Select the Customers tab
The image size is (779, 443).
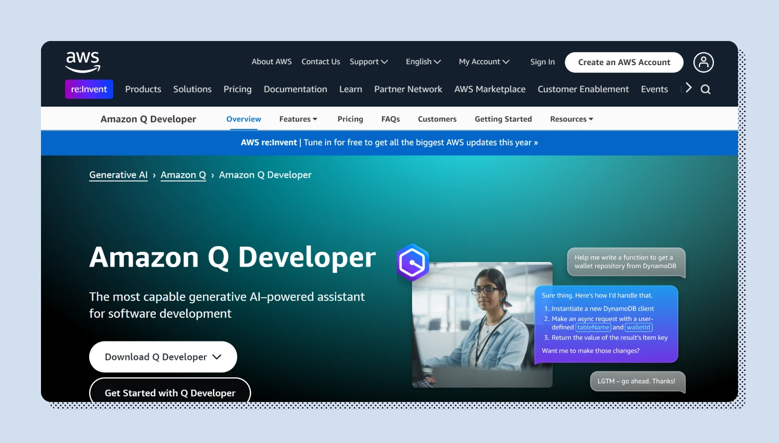coord(437,119)
